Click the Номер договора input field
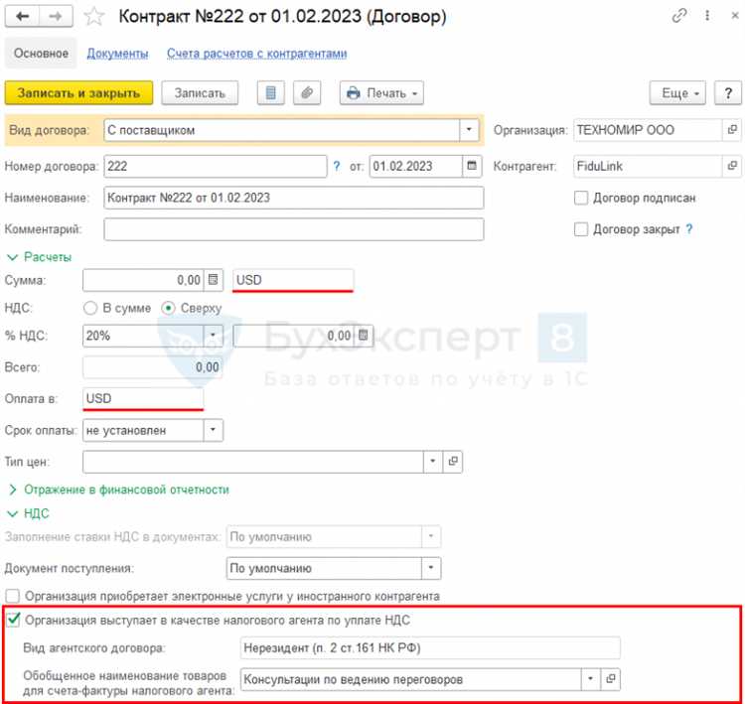Viewport: 745px width, 704px height. pos(216,166)
